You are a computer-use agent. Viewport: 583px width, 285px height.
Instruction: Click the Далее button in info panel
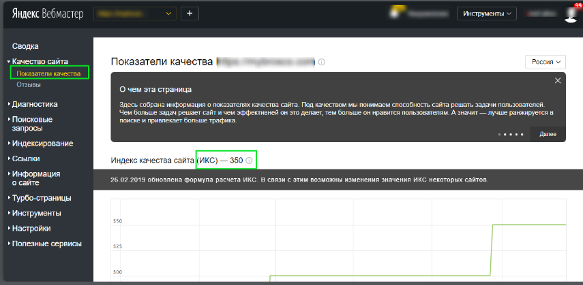pos(548,134)
